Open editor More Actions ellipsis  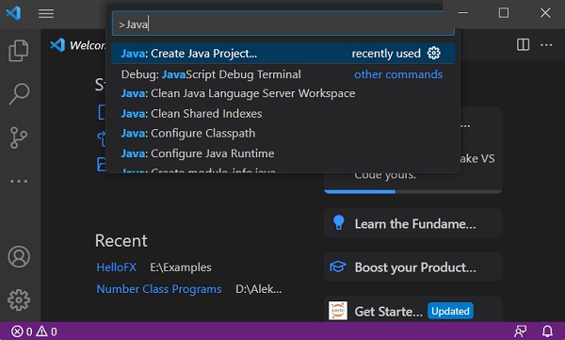[x=546, y=45]
